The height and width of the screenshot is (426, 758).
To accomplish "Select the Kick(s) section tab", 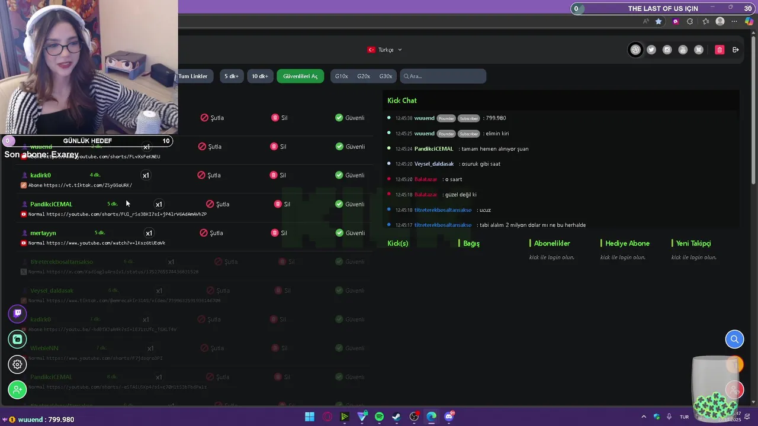I will [398, 243].
